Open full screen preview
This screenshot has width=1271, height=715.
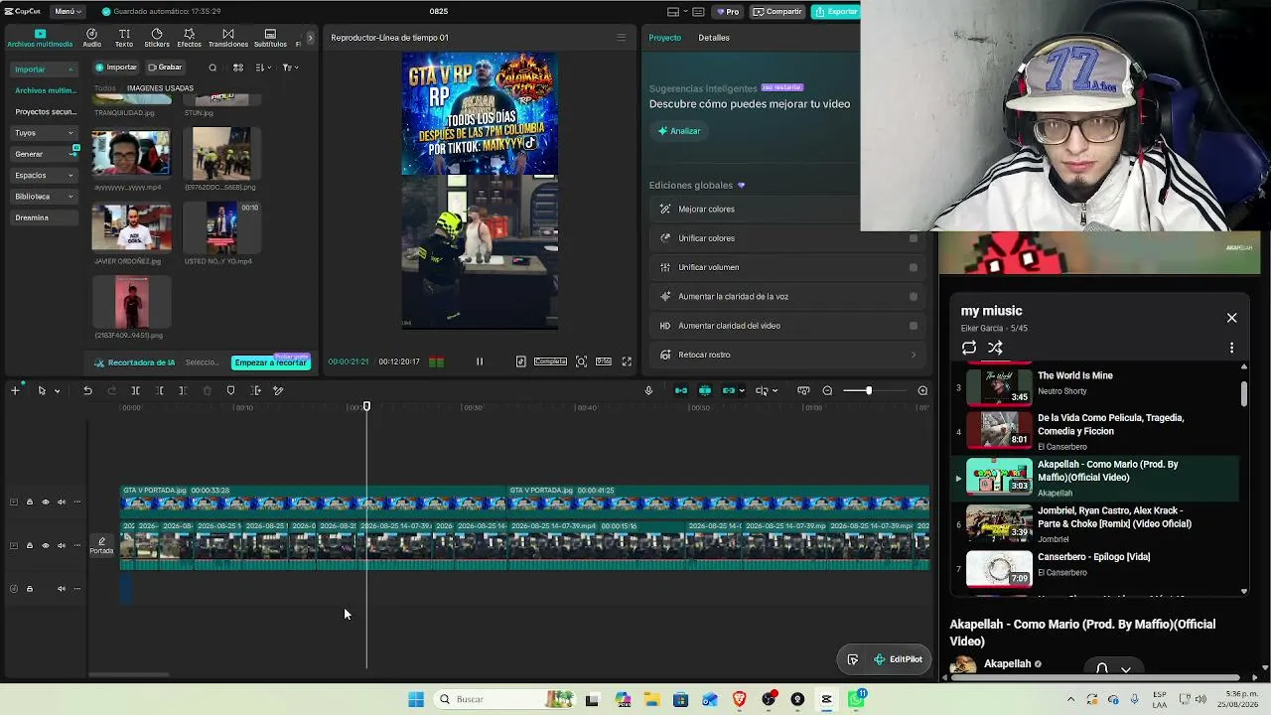point(627,361)
